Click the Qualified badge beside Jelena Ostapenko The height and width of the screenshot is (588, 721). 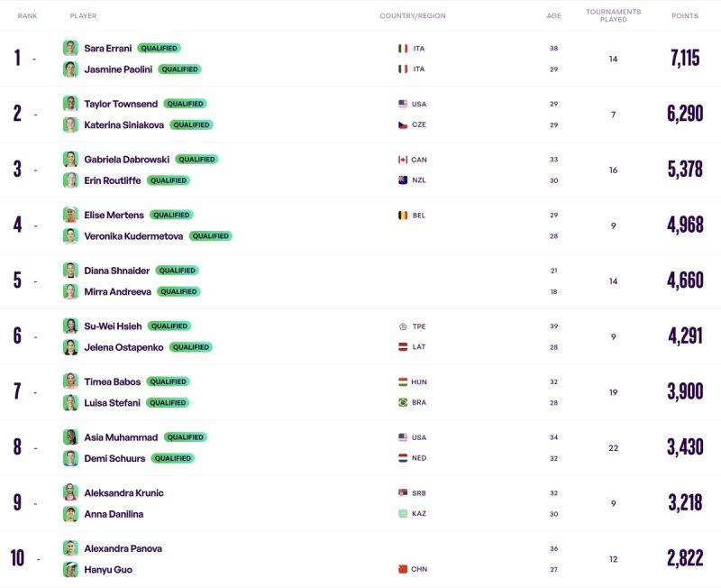(191, 347)
